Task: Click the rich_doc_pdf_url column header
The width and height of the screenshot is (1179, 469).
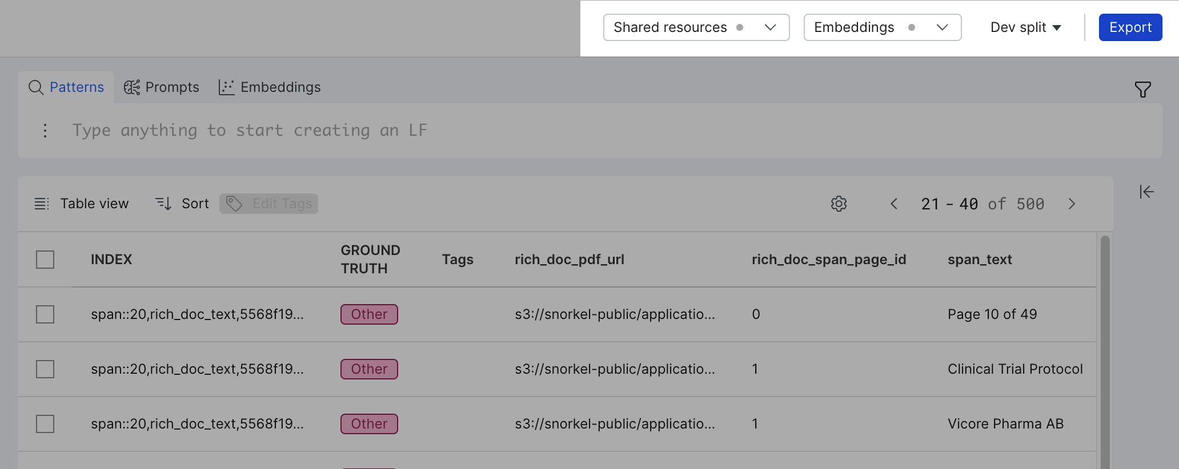Action: (570, 260)
